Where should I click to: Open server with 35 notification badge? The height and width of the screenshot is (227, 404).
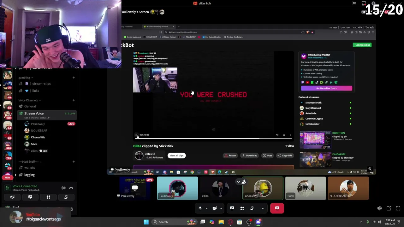(x=8, y=85)
